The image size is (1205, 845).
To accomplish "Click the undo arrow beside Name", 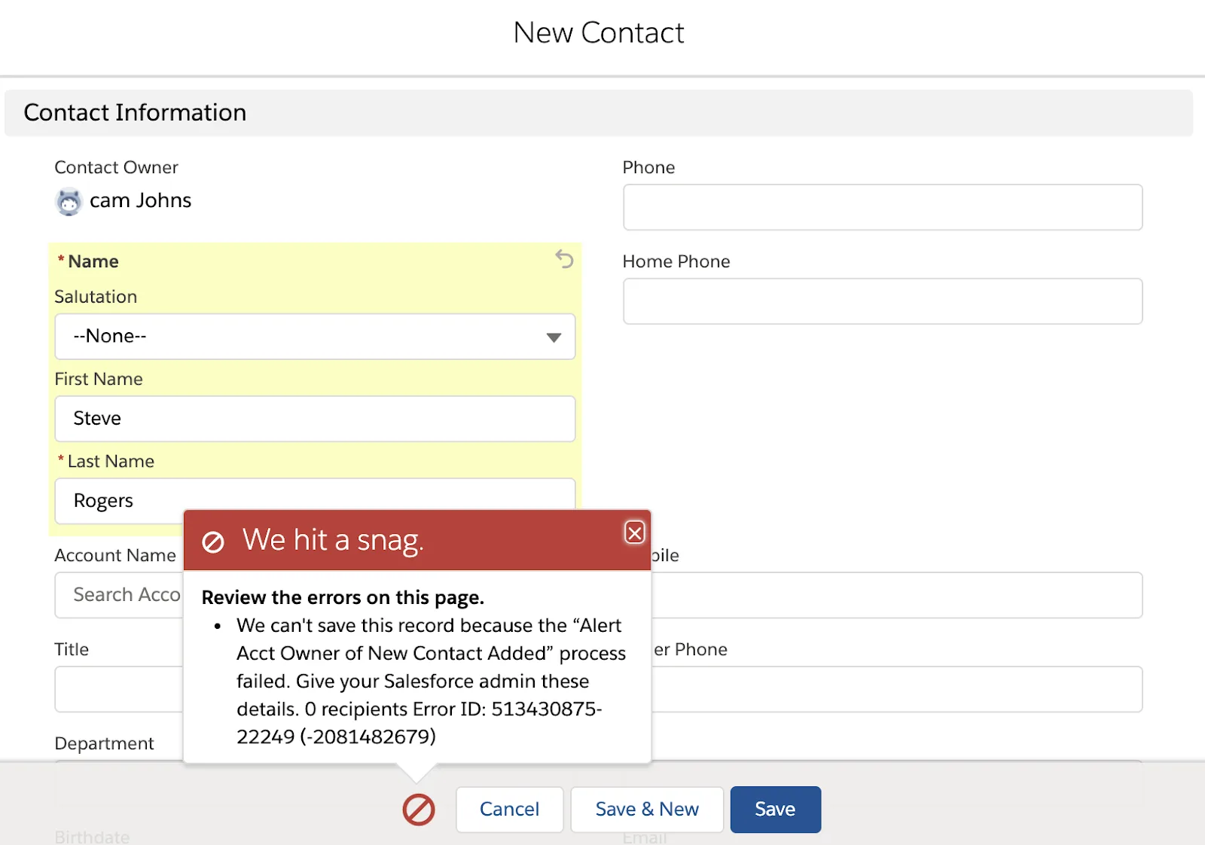I will coord(564,260).
